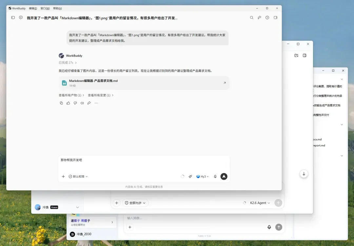Add attachment in WorkBuddy input box

63,177
